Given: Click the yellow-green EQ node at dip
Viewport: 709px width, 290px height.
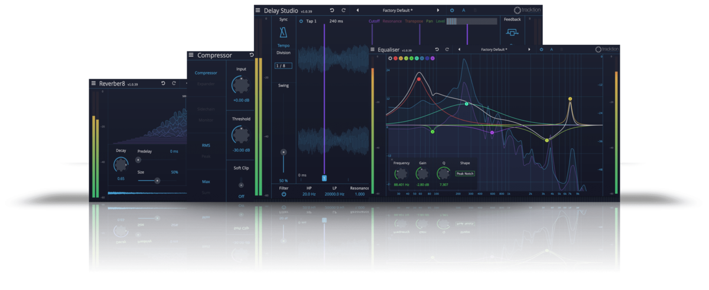Looking at the screenshot, I should pos(547,140).
